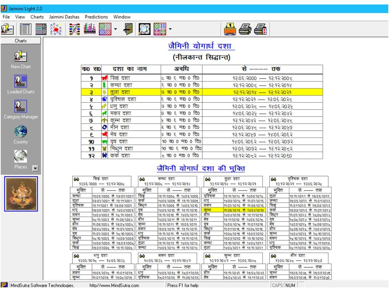Open the colored bar graph toolbar icon
The width and height of the screenshot is (389, 292).
pos(90,29)
